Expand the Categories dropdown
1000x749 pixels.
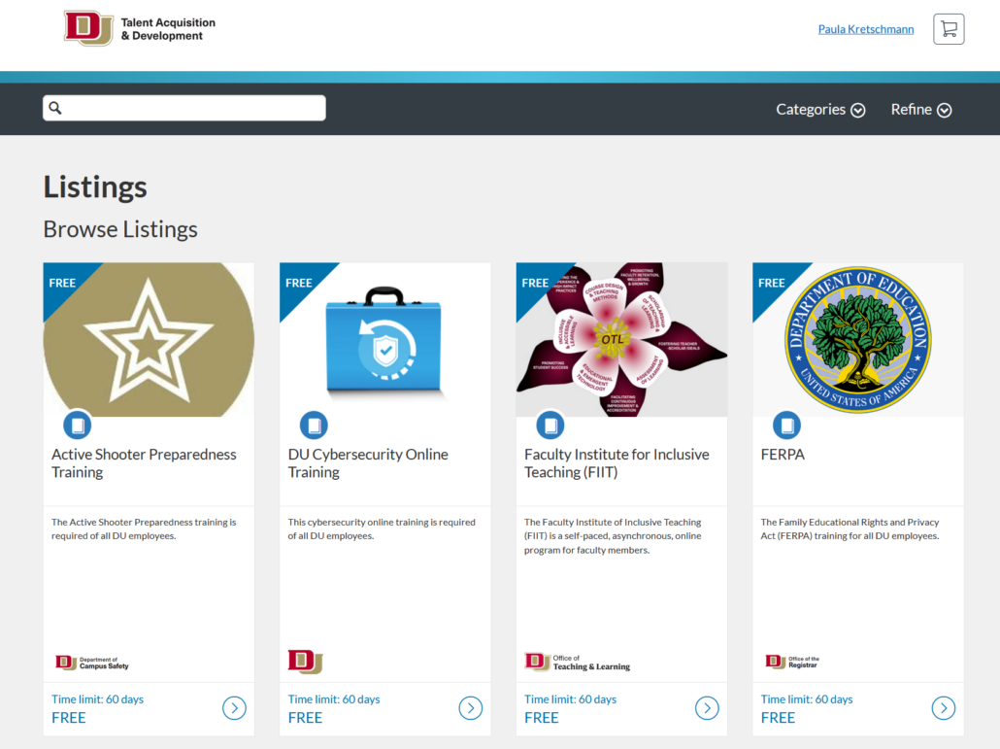click(x=820, y=110)
